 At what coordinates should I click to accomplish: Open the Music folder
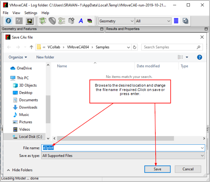pos(21,115)
